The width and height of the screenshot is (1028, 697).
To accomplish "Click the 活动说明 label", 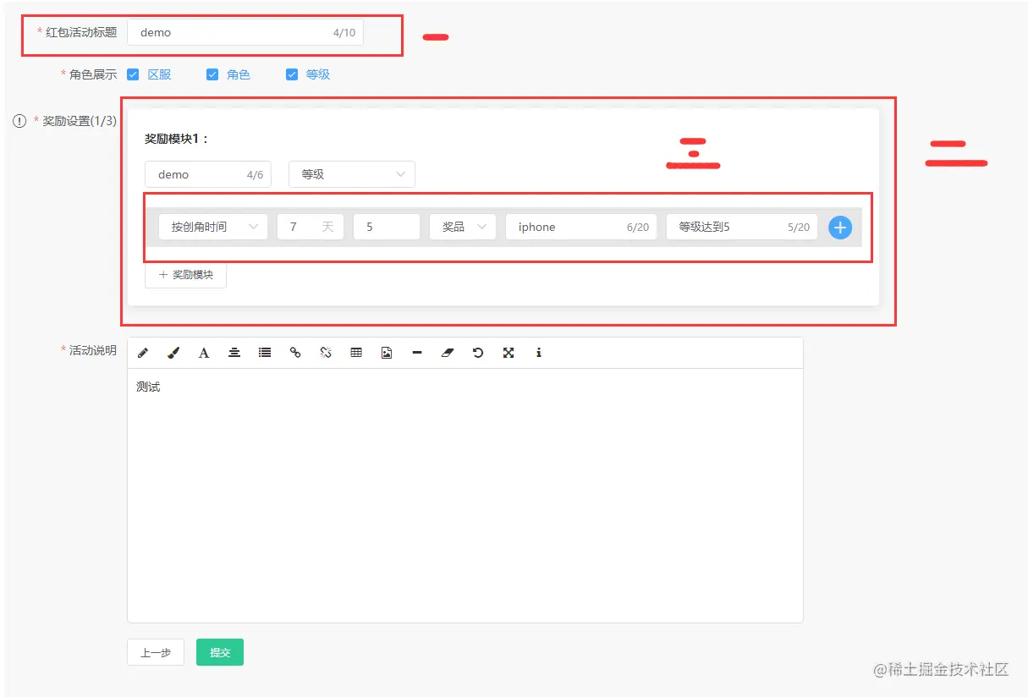I will click(x=93, y=350).
